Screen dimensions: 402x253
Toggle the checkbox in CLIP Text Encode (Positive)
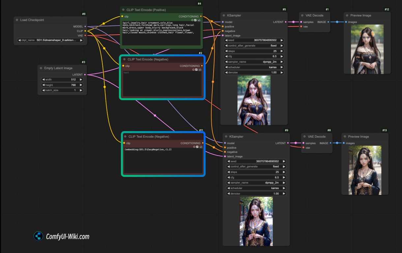196,20
